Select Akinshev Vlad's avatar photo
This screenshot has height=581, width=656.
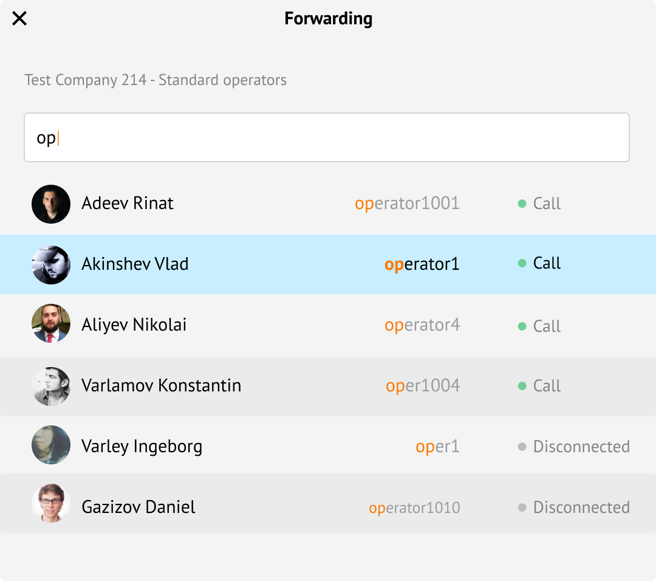(51, 264)
